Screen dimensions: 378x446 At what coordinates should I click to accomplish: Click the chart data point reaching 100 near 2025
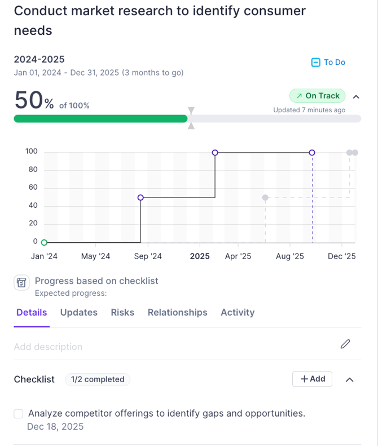[215, 152]
